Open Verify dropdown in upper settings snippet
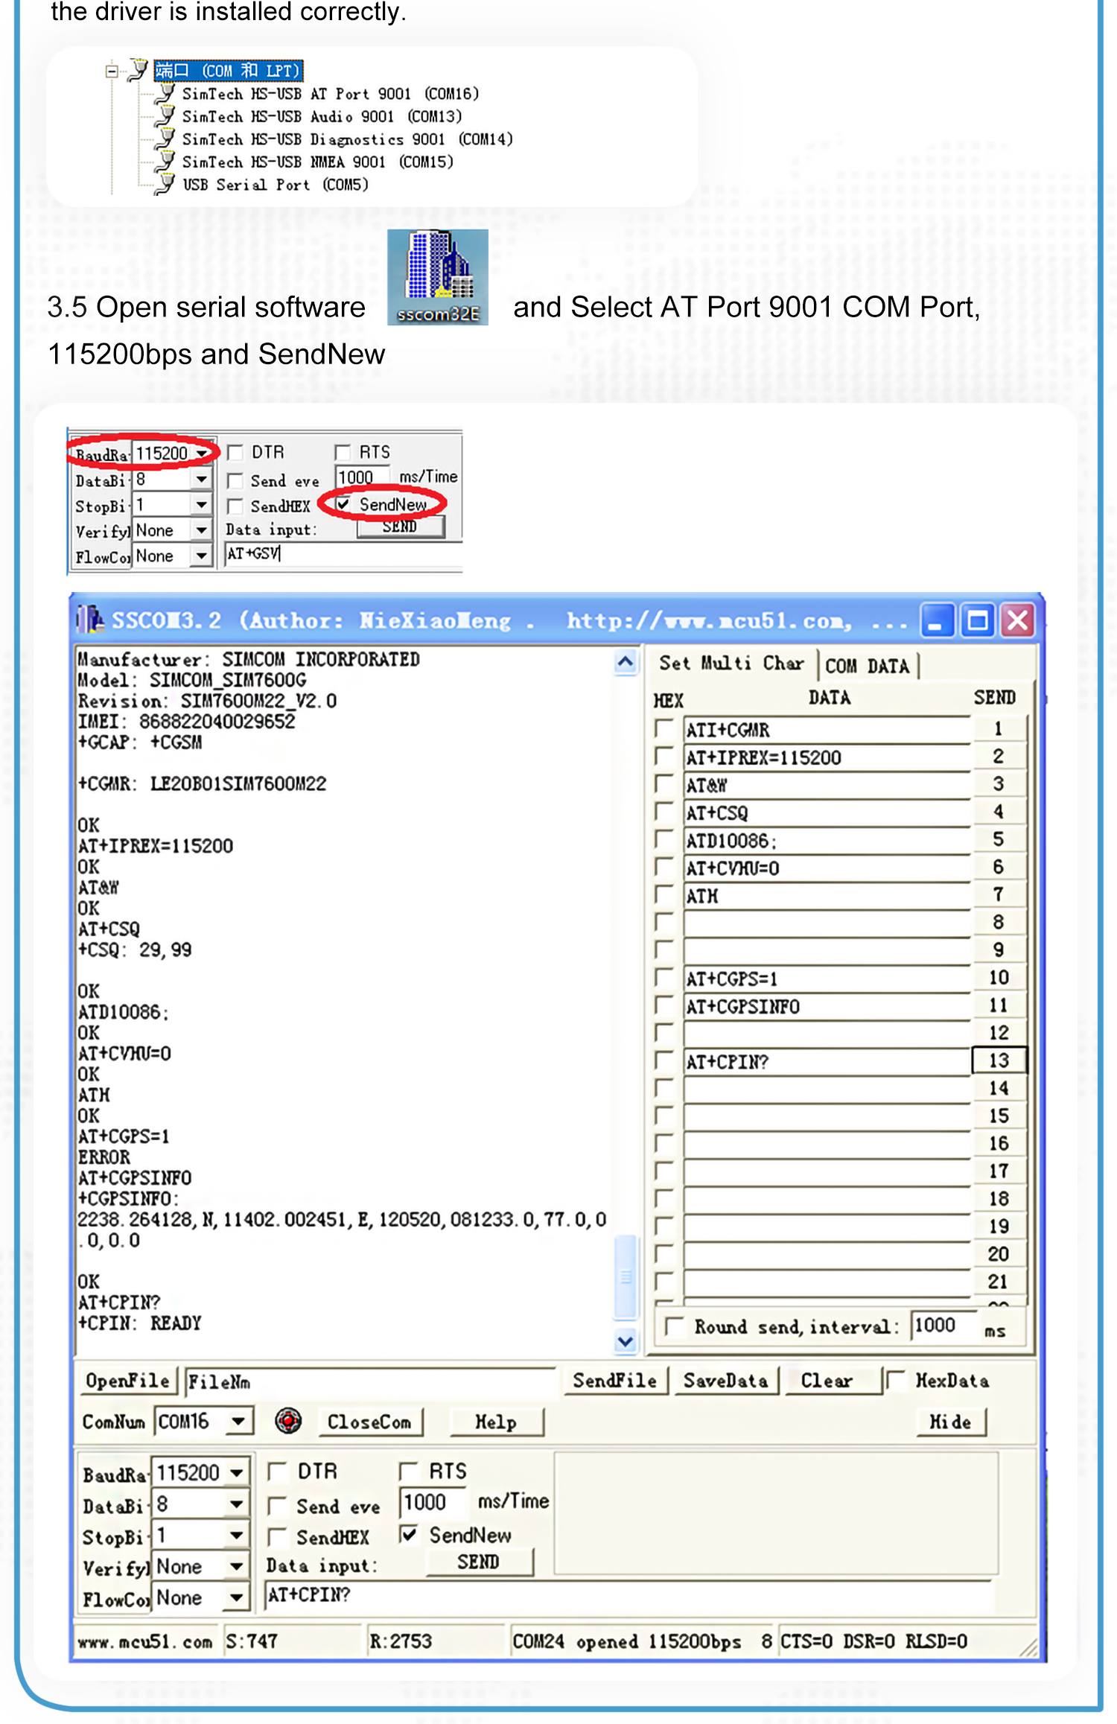Image resolution: width=1117 pixels, height=1724 pixels. pyautogui.click(x=201, y=530)
